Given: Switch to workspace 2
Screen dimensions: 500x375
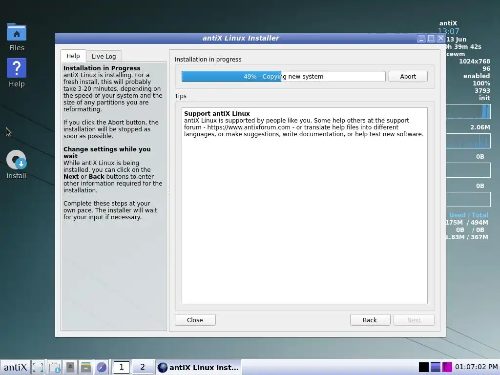Looking at the screenshot, I should click(142, 367).
